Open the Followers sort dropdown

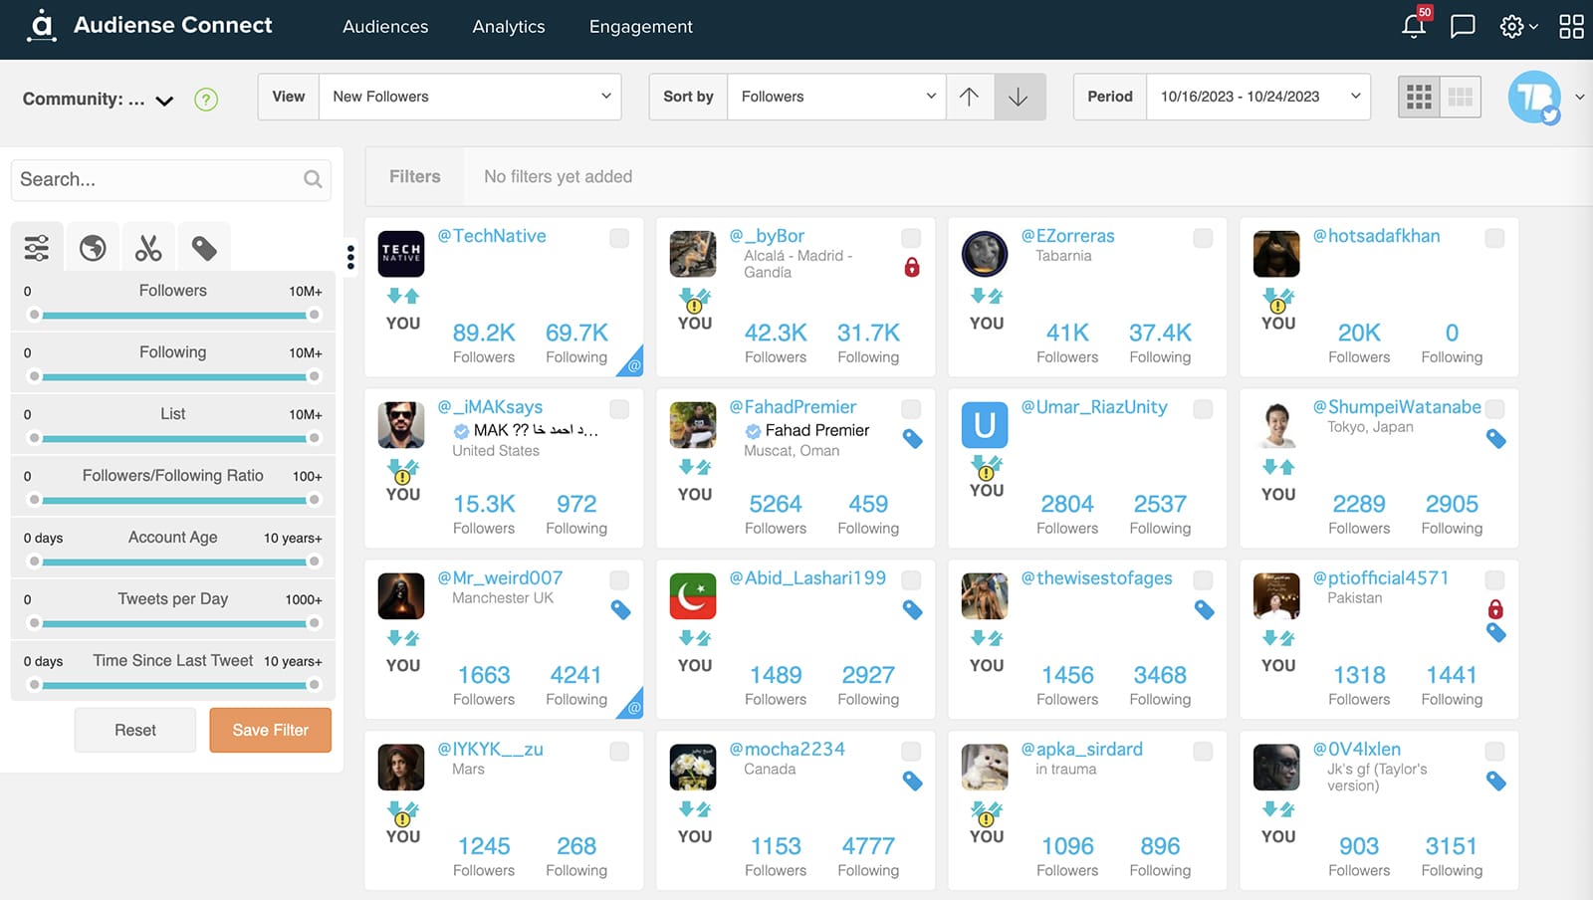[835, 97]
